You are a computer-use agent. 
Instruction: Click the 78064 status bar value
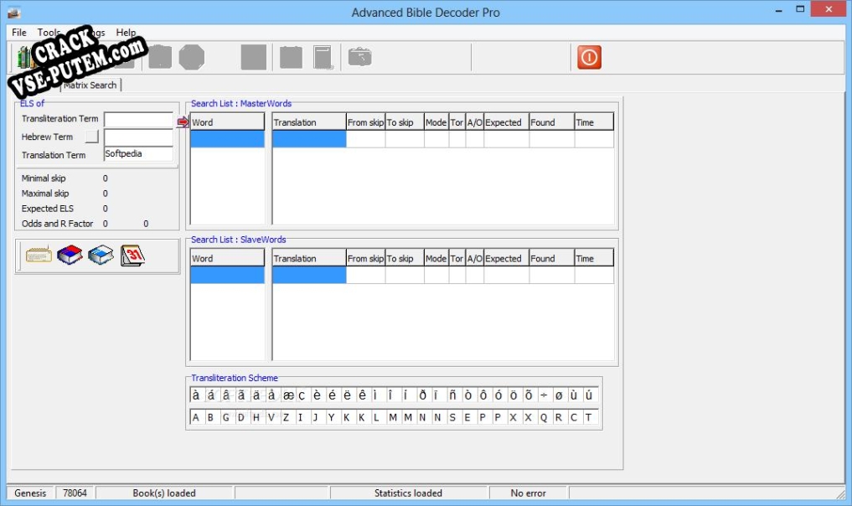pos(75,493)
